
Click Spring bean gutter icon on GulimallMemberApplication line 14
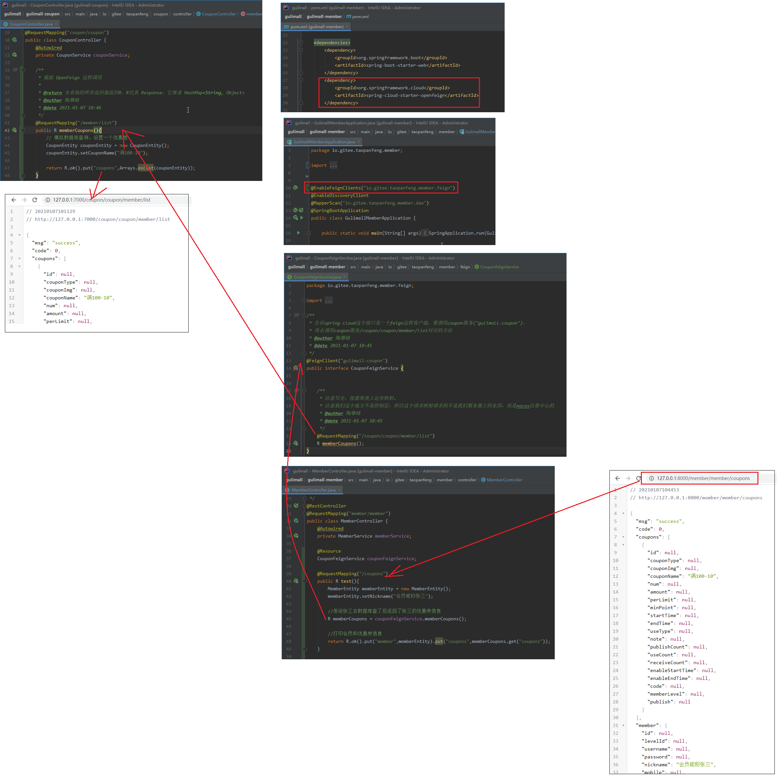(x=296, y=218)
